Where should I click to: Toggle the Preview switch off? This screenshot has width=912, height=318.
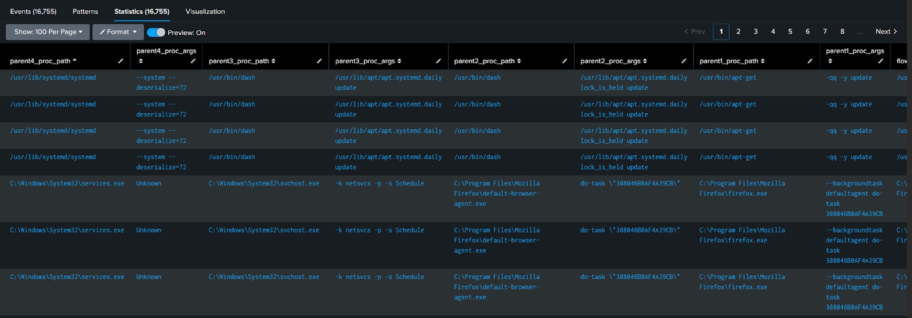pyautogui.click(x=156, y=32)
